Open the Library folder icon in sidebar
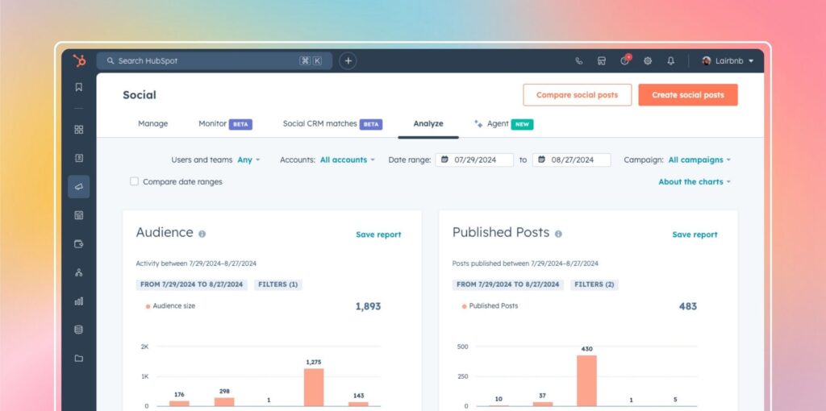 point(78,359)
